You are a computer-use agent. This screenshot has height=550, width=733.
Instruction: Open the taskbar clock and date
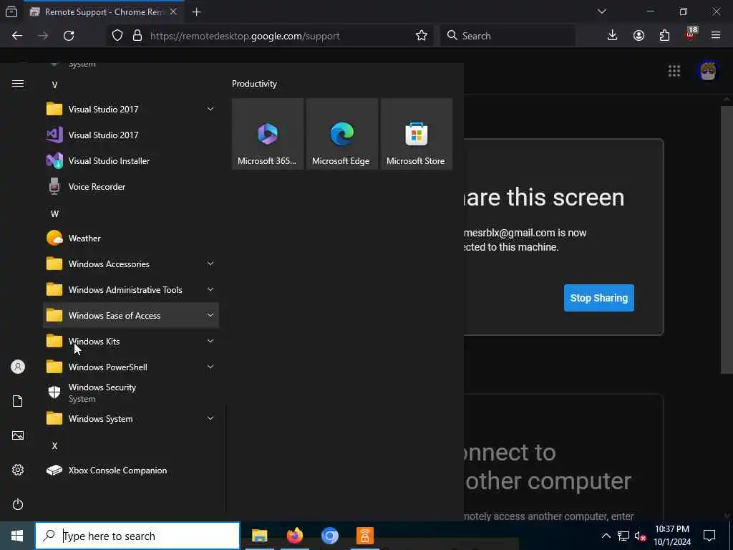(671, 536)
